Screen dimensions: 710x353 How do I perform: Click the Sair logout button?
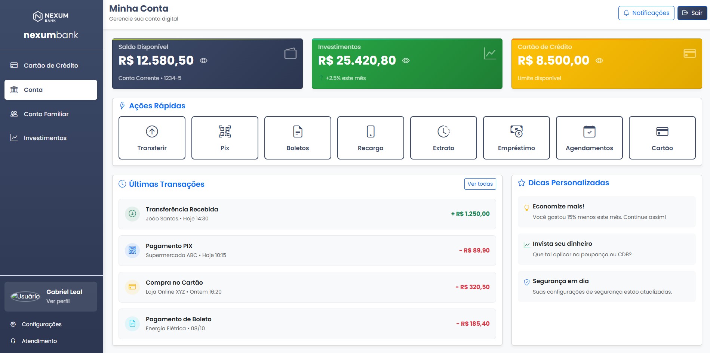692,13
